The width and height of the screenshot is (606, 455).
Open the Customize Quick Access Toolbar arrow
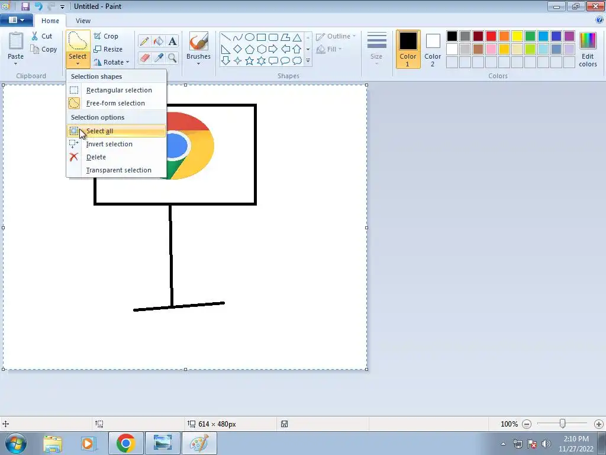[62, 7]
